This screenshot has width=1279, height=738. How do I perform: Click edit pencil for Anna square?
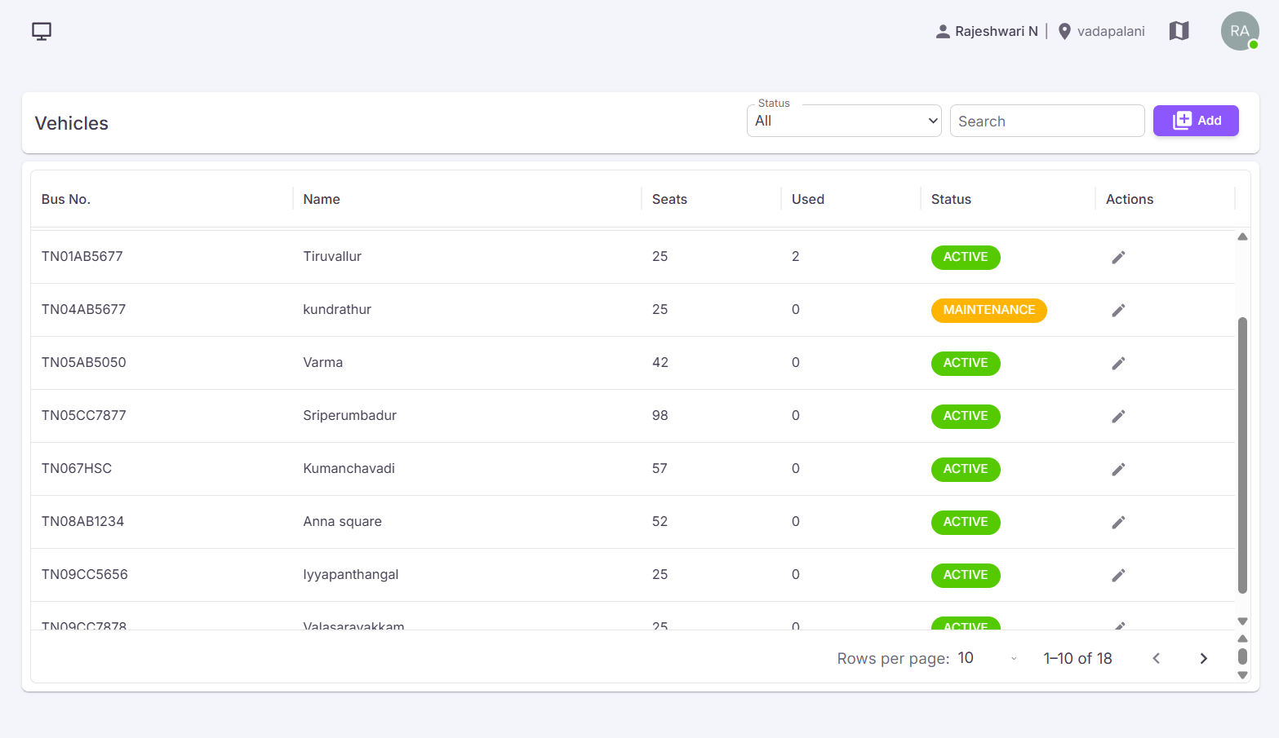[1118, 522]
